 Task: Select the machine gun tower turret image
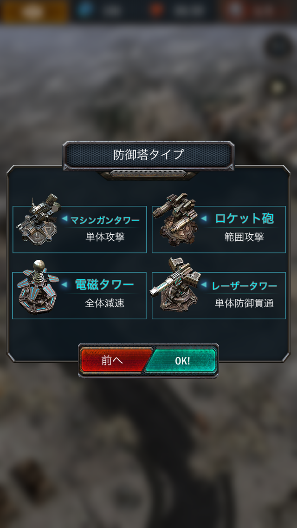39,219
